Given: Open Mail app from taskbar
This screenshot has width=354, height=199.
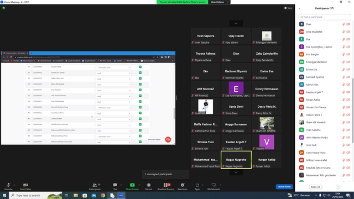Looking at the screenshot, I should coord(93,195).
